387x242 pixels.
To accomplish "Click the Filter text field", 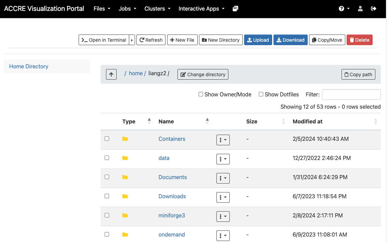I will point(351,94).
